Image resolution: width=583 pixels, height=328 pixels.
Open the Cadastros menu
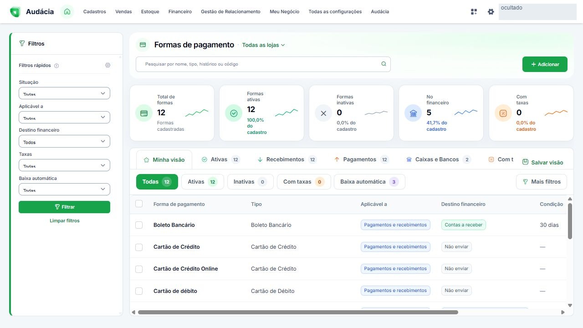(x=95, y=12)
